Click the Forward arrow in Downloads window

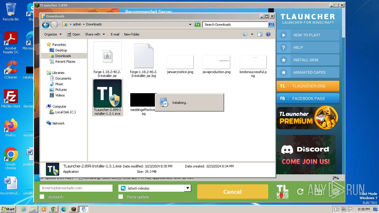tap(54, 25)
